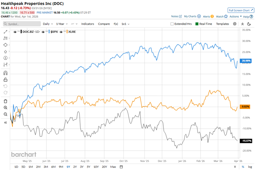
Task: Open Full Screen Chart
Action: pyautogui.click(x=241, y=10)
